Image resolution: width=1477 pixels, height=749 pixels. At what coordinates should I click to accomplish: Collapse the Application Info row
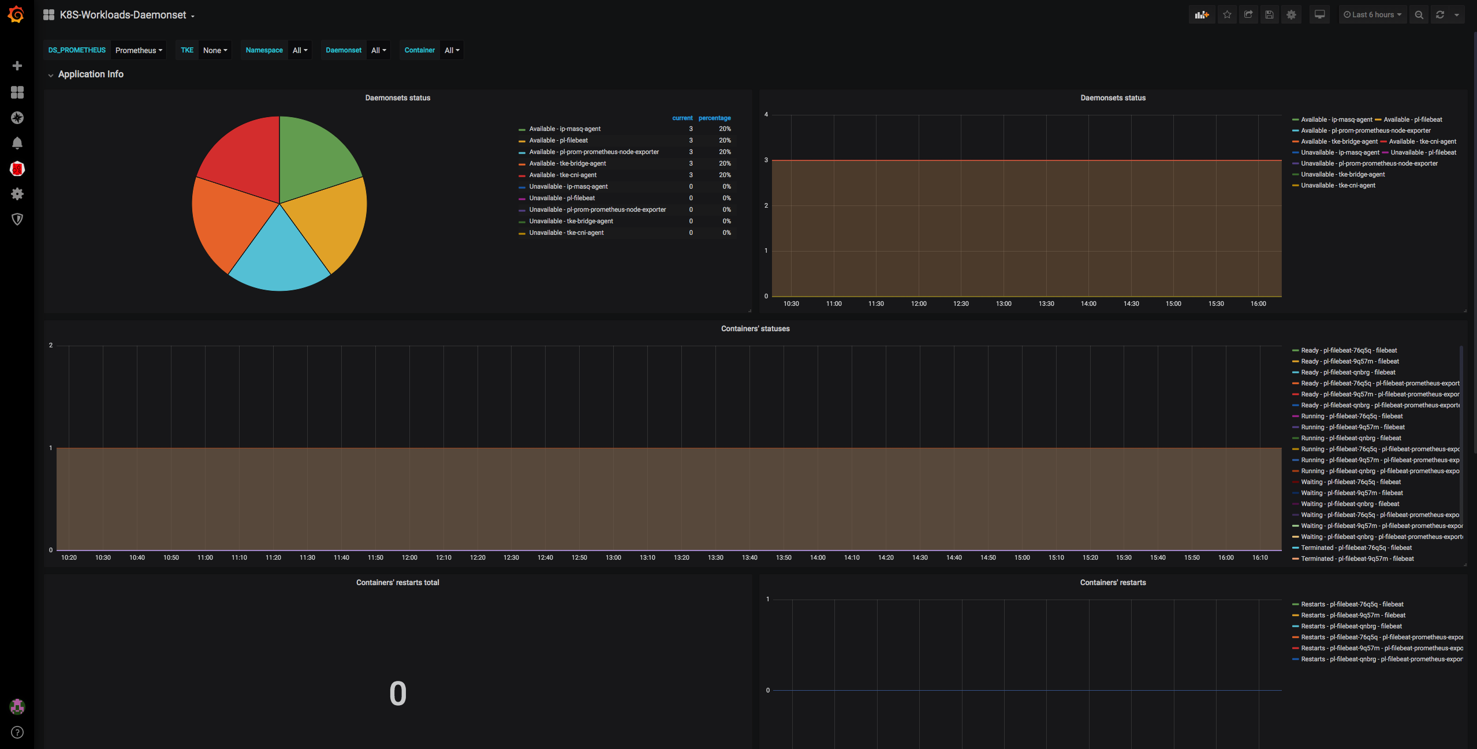91,74
